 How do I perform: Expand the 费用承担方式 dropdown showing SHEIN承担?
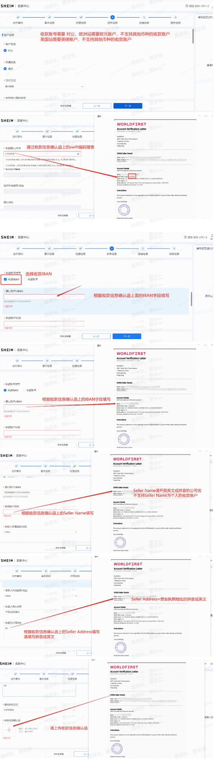tap(39, 710)
